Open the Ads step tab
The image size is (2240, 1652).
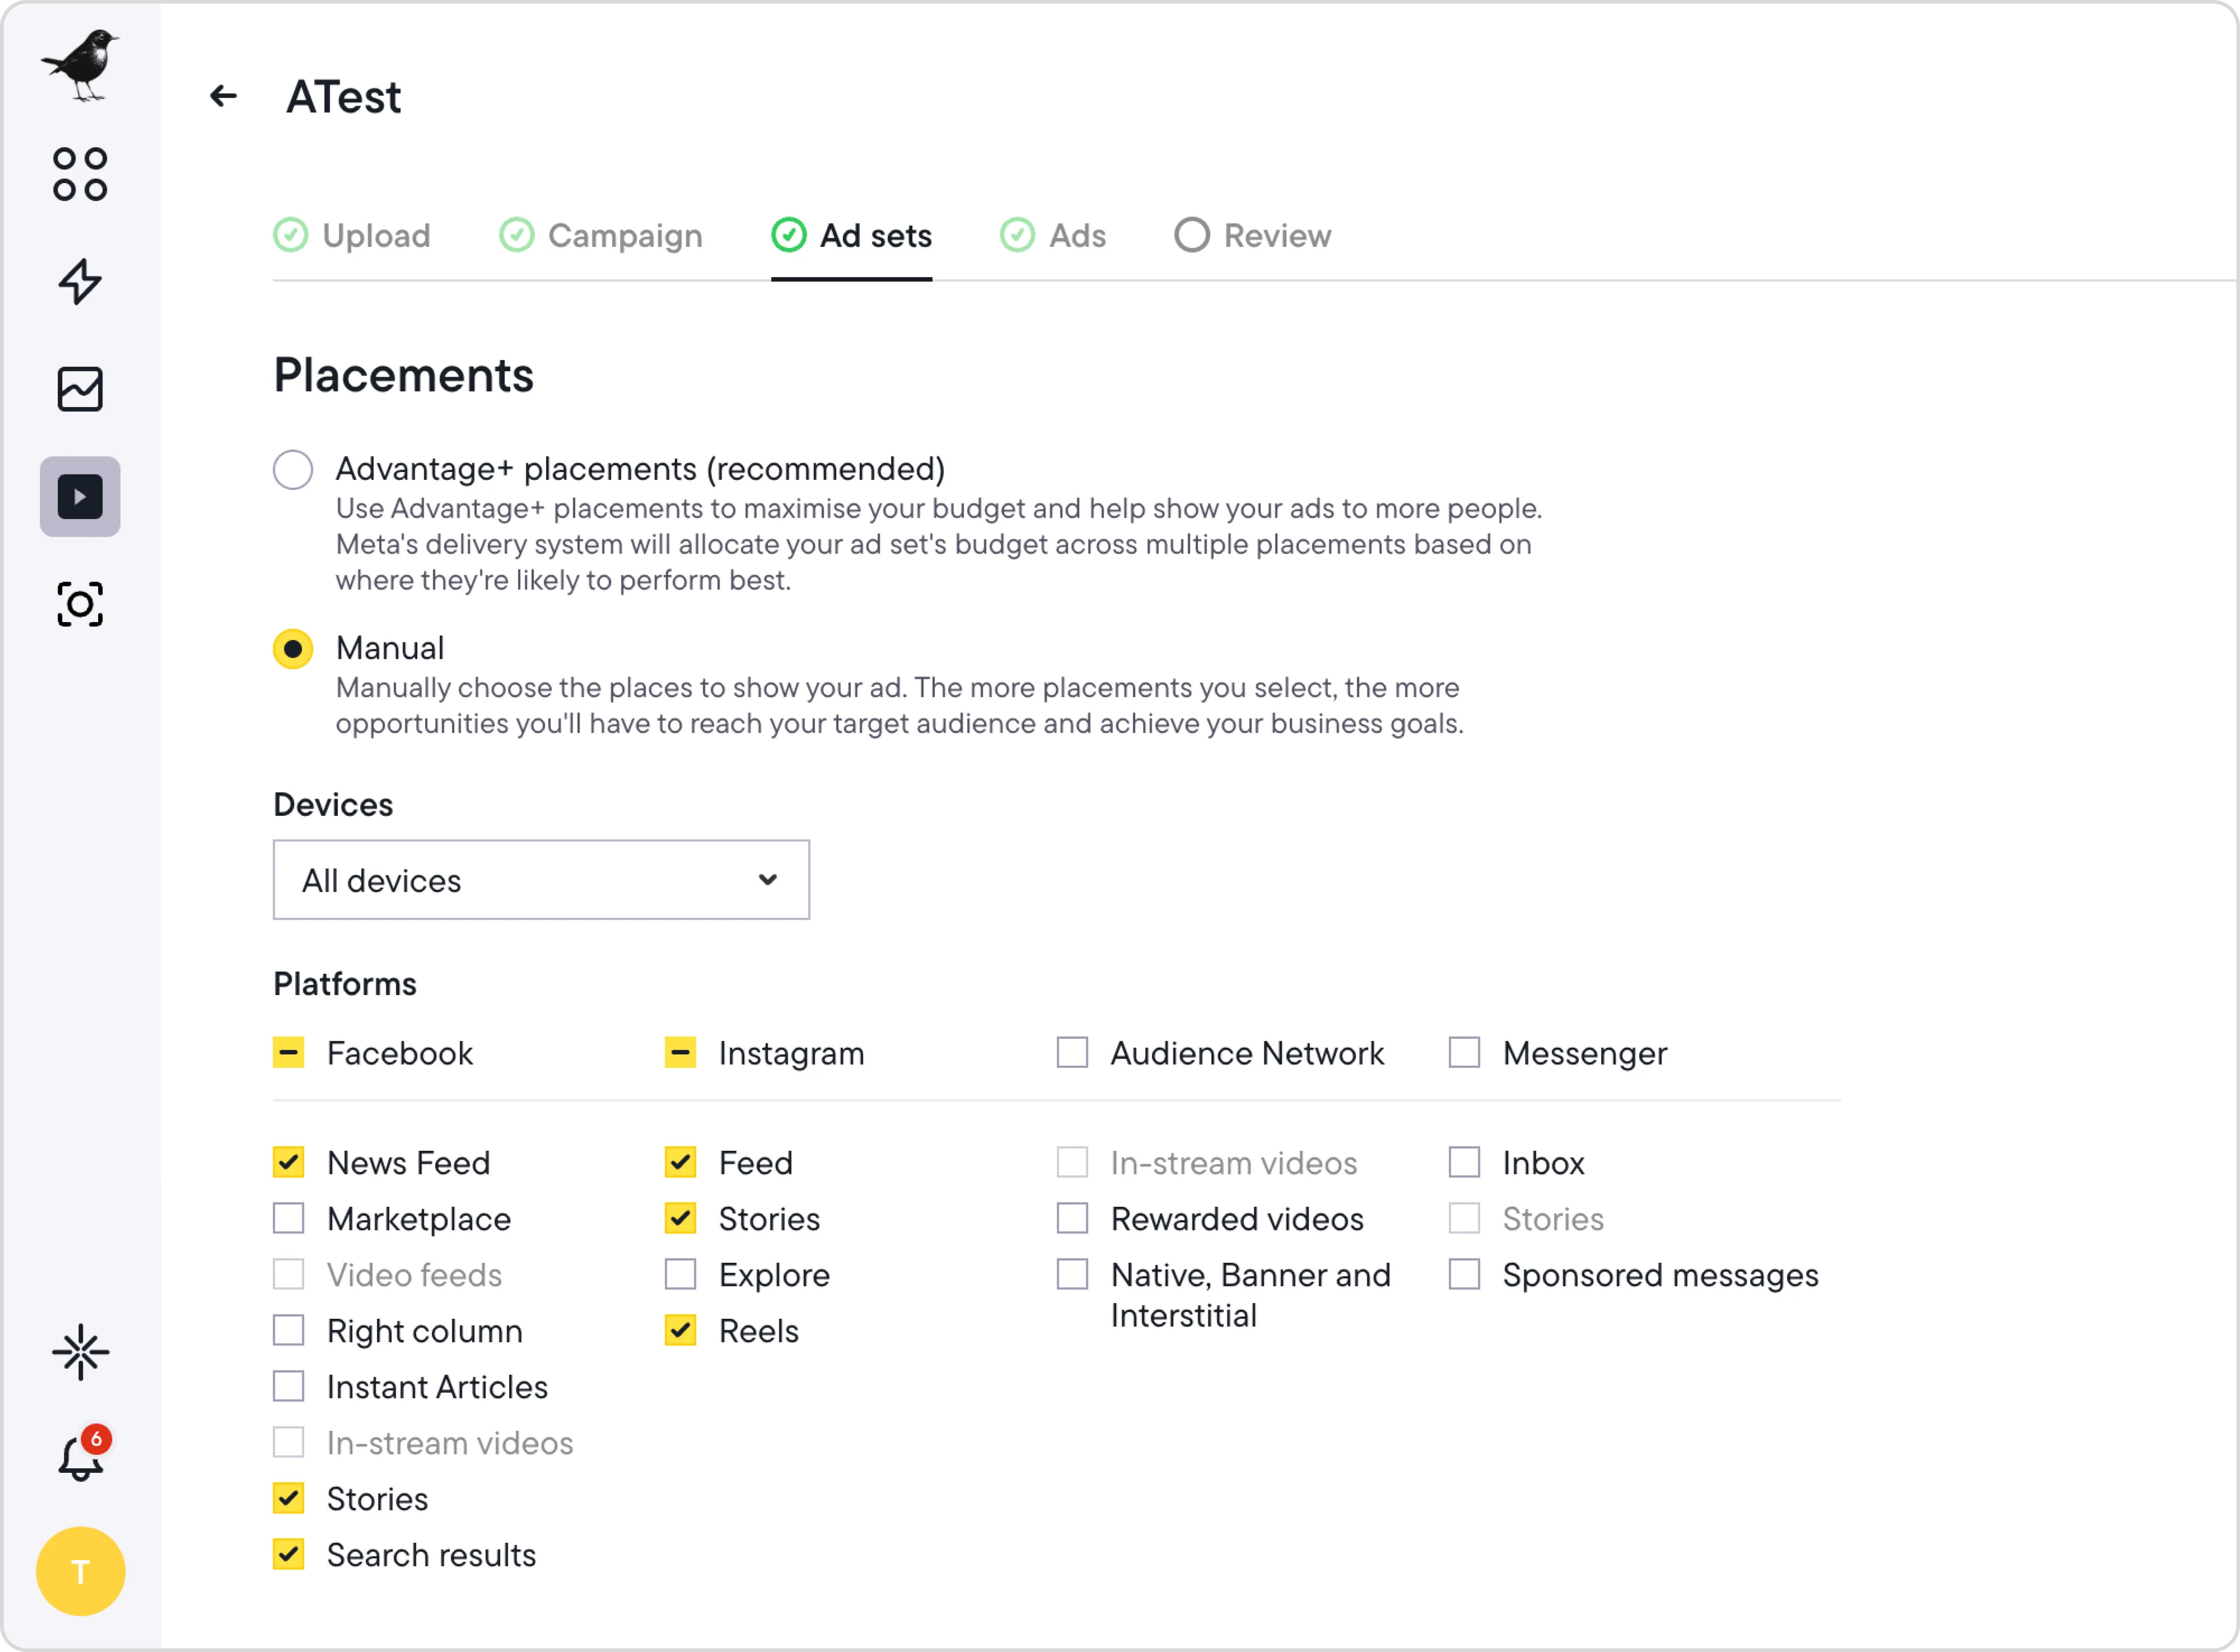coord(1053,236)
